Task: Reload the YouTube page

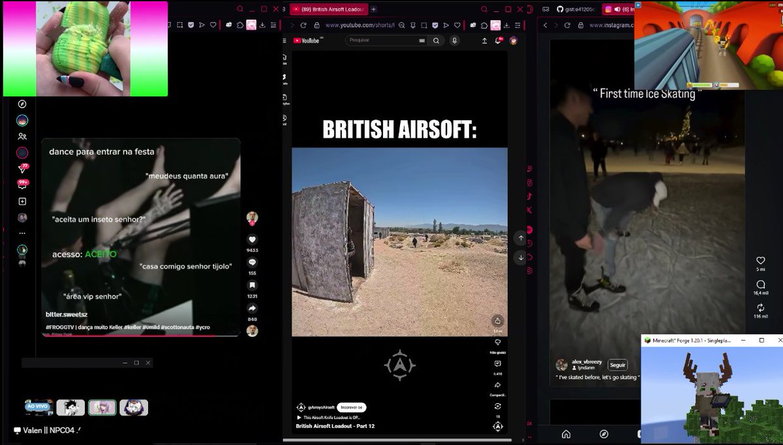Action: click(x=305, y=25)
